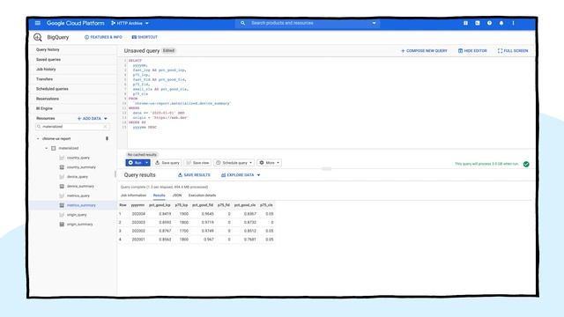
Task: Switch to the JSON tab
Action: pyautogui.click(x=177, y=195)
